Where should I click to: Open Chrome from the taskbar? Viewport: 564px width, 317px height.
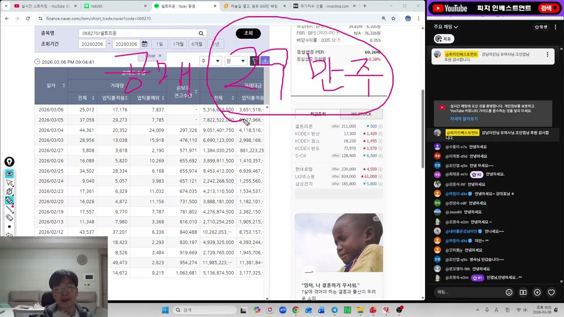tap(296, 310)
